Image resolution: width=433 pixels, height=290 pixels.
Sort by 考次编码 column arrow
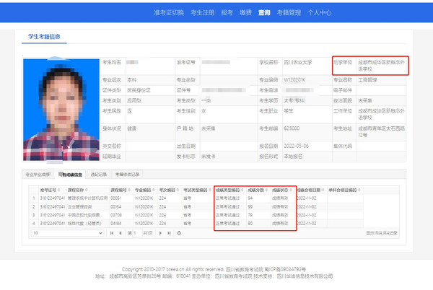[x=178, y=190]
